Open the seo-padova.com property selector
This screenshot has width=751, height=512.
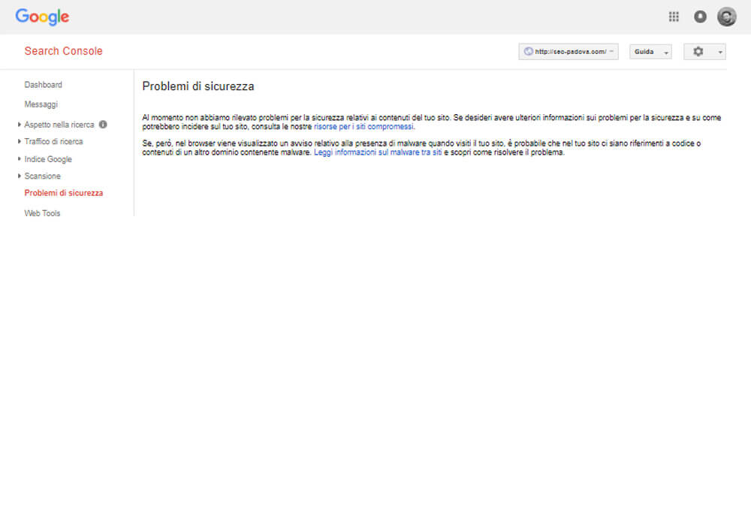click(x=568, y=52)
